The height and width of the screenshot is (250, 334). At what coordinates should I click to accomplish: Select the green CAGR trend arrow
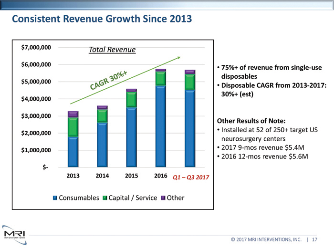125,80
